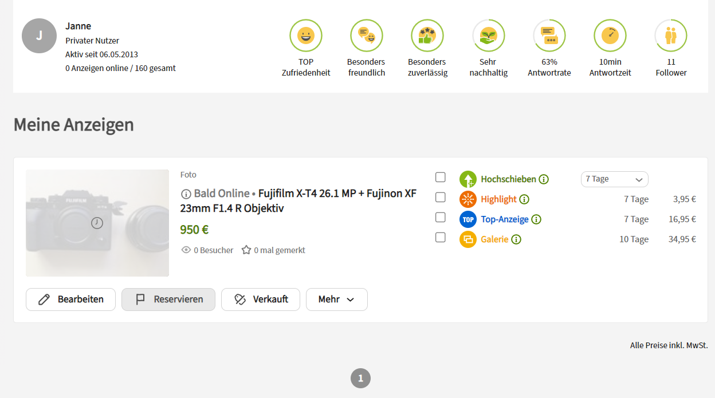Open the 7 Tage duration dropdown
Image resolution: width=715 pixels, height=398 pixels.
(x=614, y=179)
